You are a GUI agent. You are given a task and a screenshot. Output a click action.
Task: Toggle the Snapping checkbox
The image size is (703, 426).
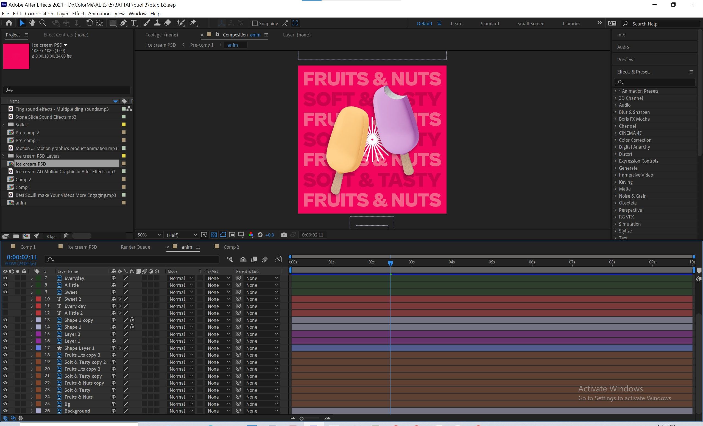(255, 23)
